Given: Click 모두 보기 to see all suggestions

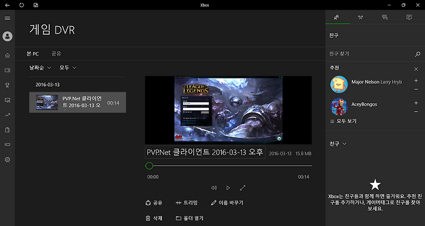Looking at the screenshot, I should click(x=343, y=121).
